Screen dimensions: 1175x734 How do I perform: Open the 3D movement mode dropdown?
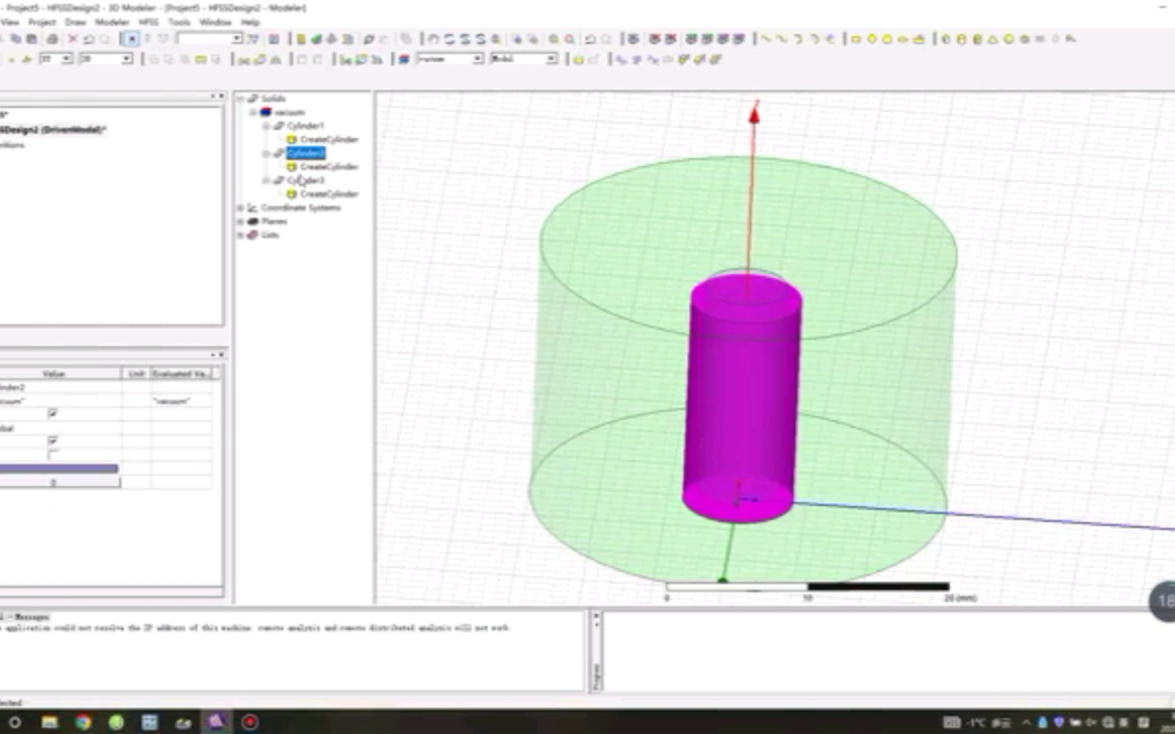(x=126, y=60)
